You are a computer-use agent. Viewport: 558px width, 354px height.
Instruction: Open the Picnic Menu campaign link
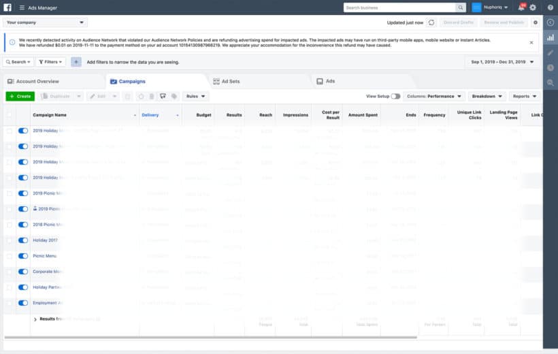pyautogui.click(x=44, y=256)
